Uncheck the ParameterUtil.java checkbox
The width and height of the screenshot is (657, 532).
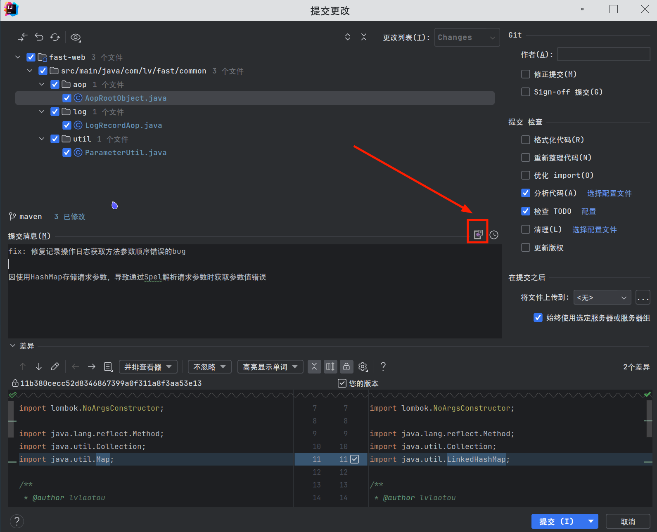tap(67, 153)
